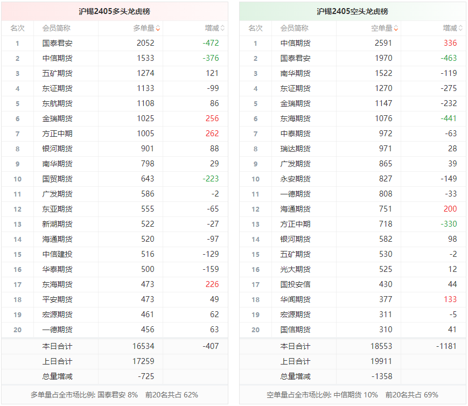
Task: Select 东证期货 in the long ranking
Action: 57,88
